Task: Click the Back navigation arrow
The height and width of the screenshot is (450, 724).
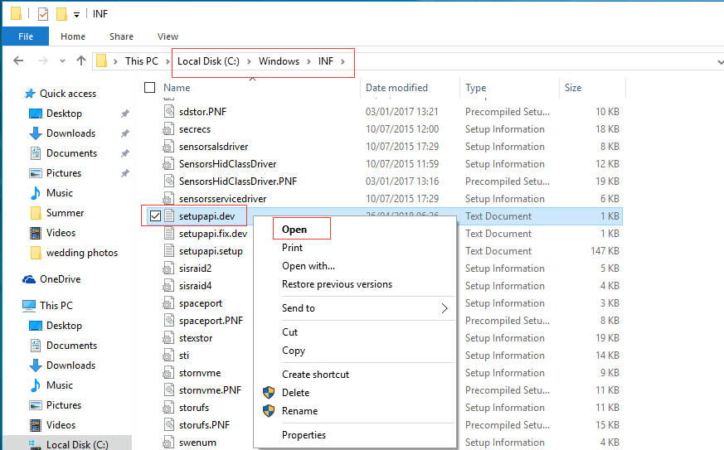Action: coord(18,60)
